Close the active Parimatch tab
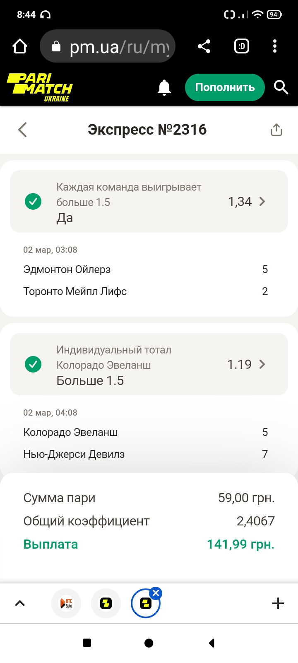 click(x=156, y=593)
